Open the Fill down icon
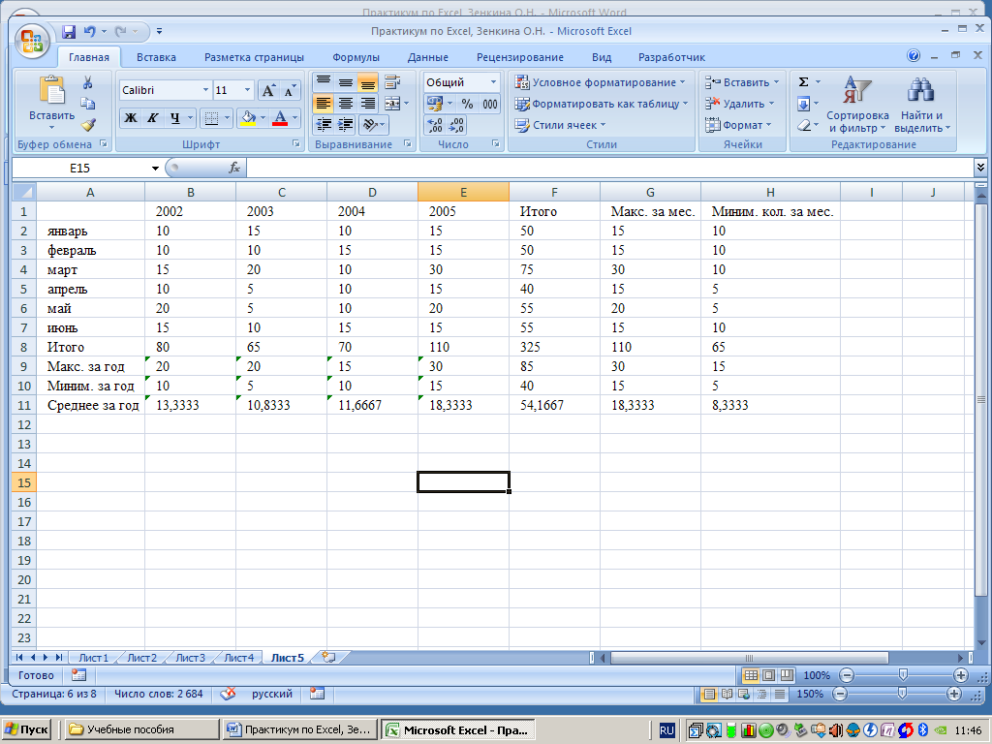Viewport: 992px width, 744px height. coord(803,104)
